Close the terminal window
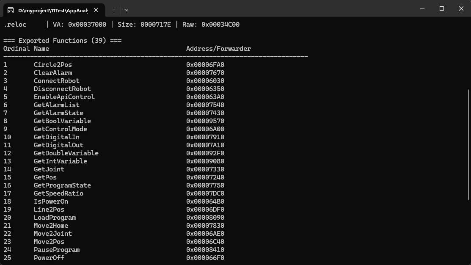This screenshot has width=471, height=265. 461,8
